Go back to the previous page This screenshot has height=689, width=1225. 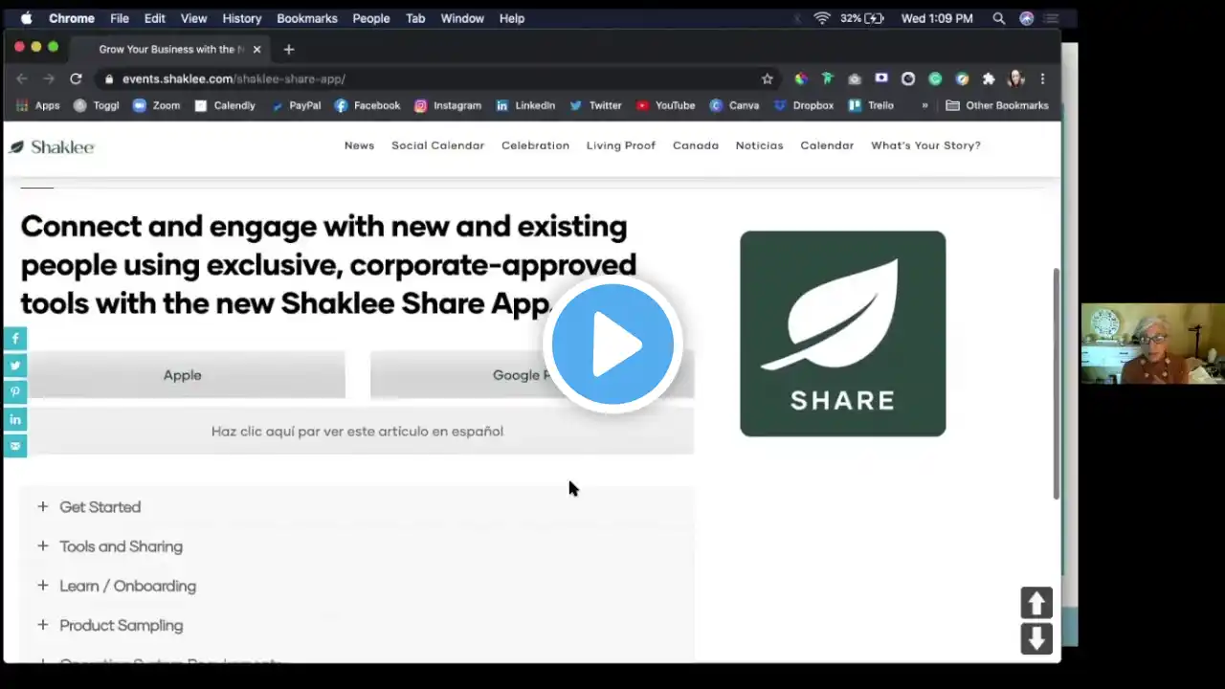(x=22, y=78)
